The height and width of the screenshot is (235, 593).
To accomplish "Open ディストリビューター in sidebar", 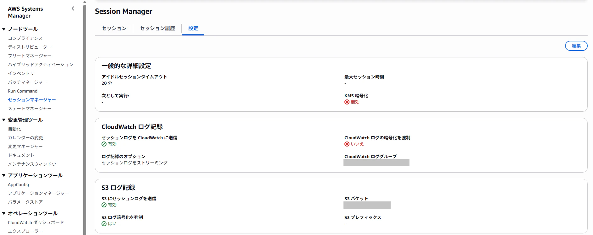I will coord(30,47).
